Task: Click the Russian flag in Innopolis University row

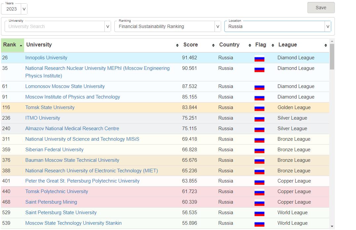Action: click(x=259, y=59)
